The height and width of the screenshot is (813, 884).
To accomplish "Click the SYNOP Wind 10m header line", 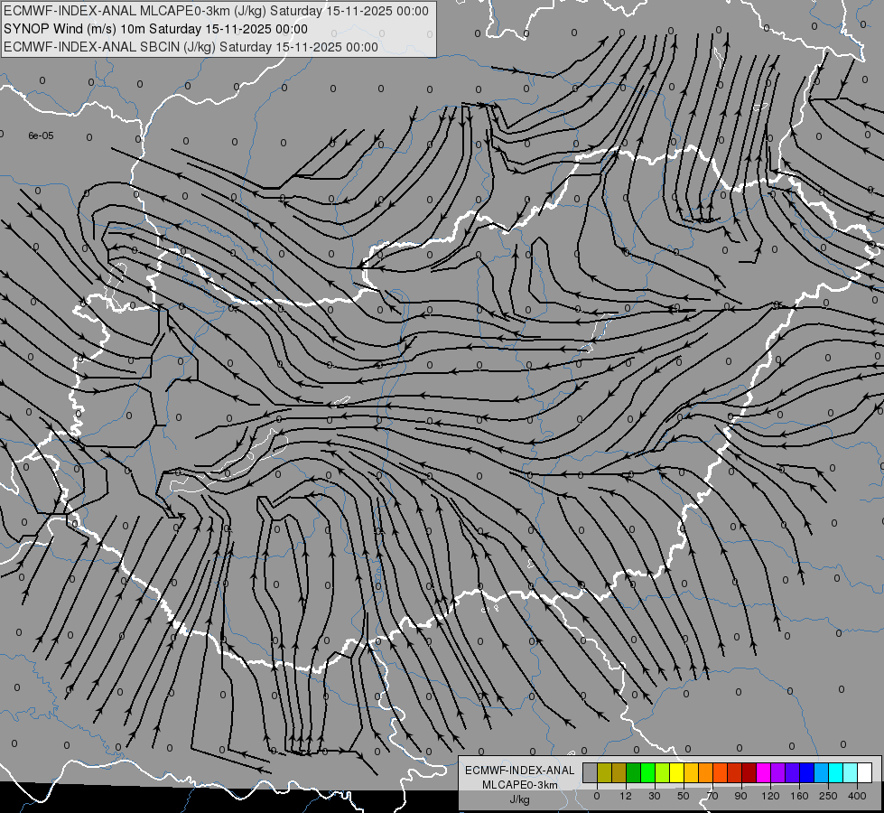I will (155, 29).
